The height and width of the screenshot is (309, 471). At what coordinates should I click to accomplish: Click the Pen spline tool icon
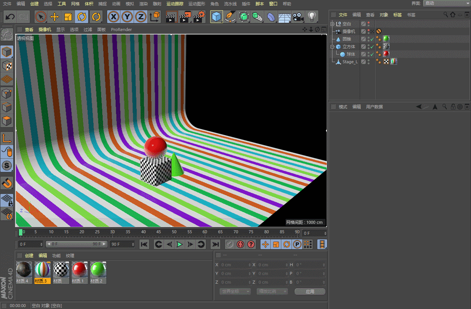pyautogui.click(x=230, y=17)
